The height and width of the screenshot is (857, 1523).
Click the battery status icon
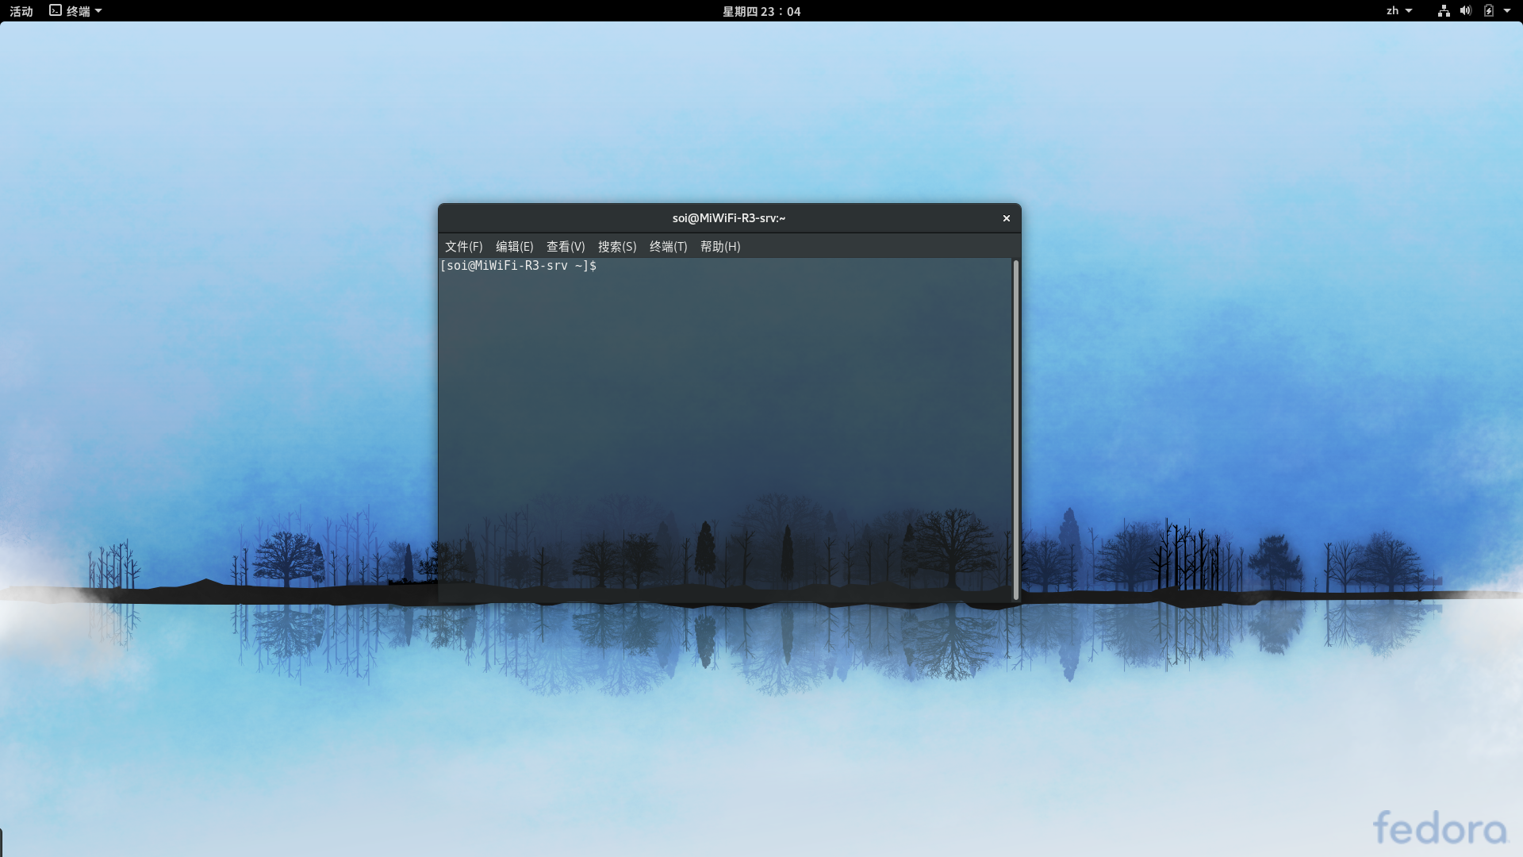(x=1489, y=11)
